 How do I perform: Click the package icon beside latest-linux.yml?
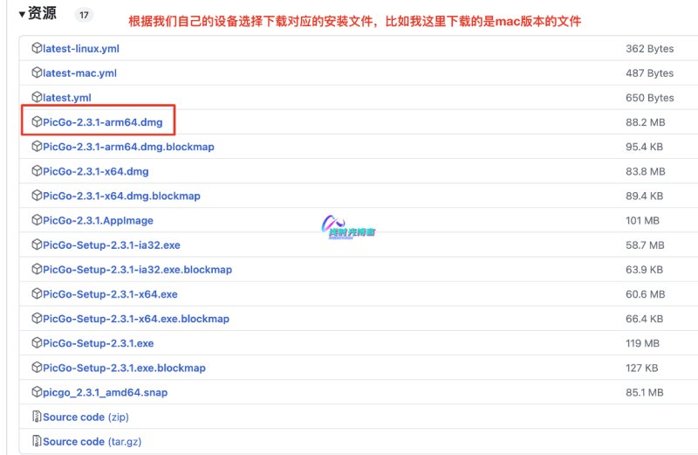tap(37, 48)
